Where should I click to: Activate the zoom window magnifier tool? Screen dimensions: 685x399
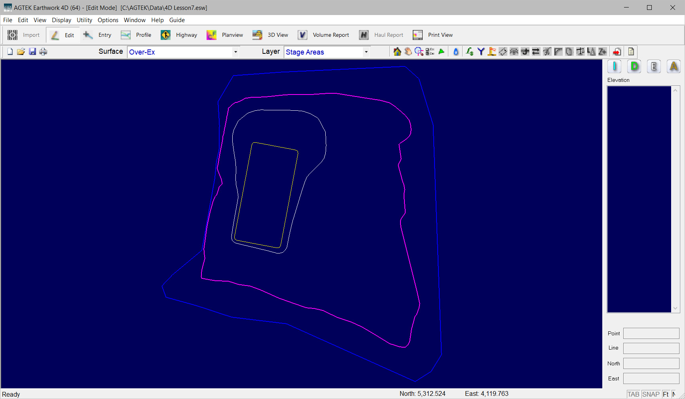coord(419,52)
